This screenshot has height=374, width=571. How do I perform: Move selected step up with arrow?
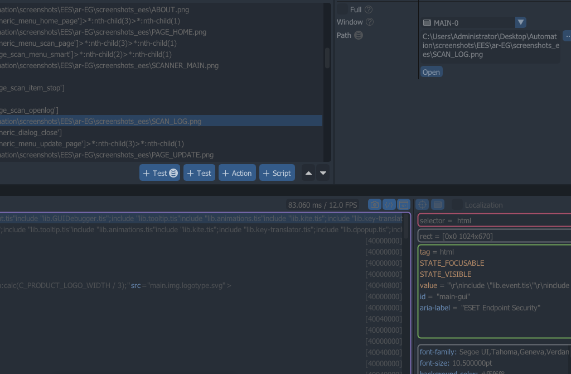click(x=308, y=173)
